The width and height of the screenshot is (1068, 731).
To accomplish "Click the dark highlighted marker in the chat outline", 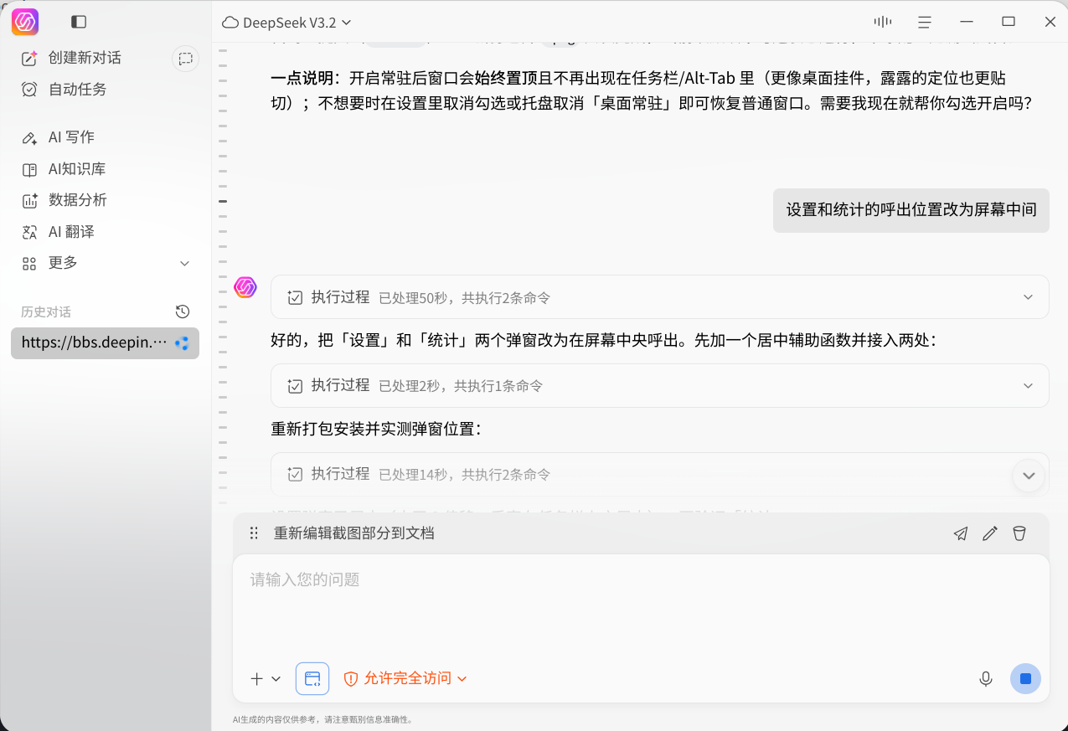I will click(x=223, y=202).
